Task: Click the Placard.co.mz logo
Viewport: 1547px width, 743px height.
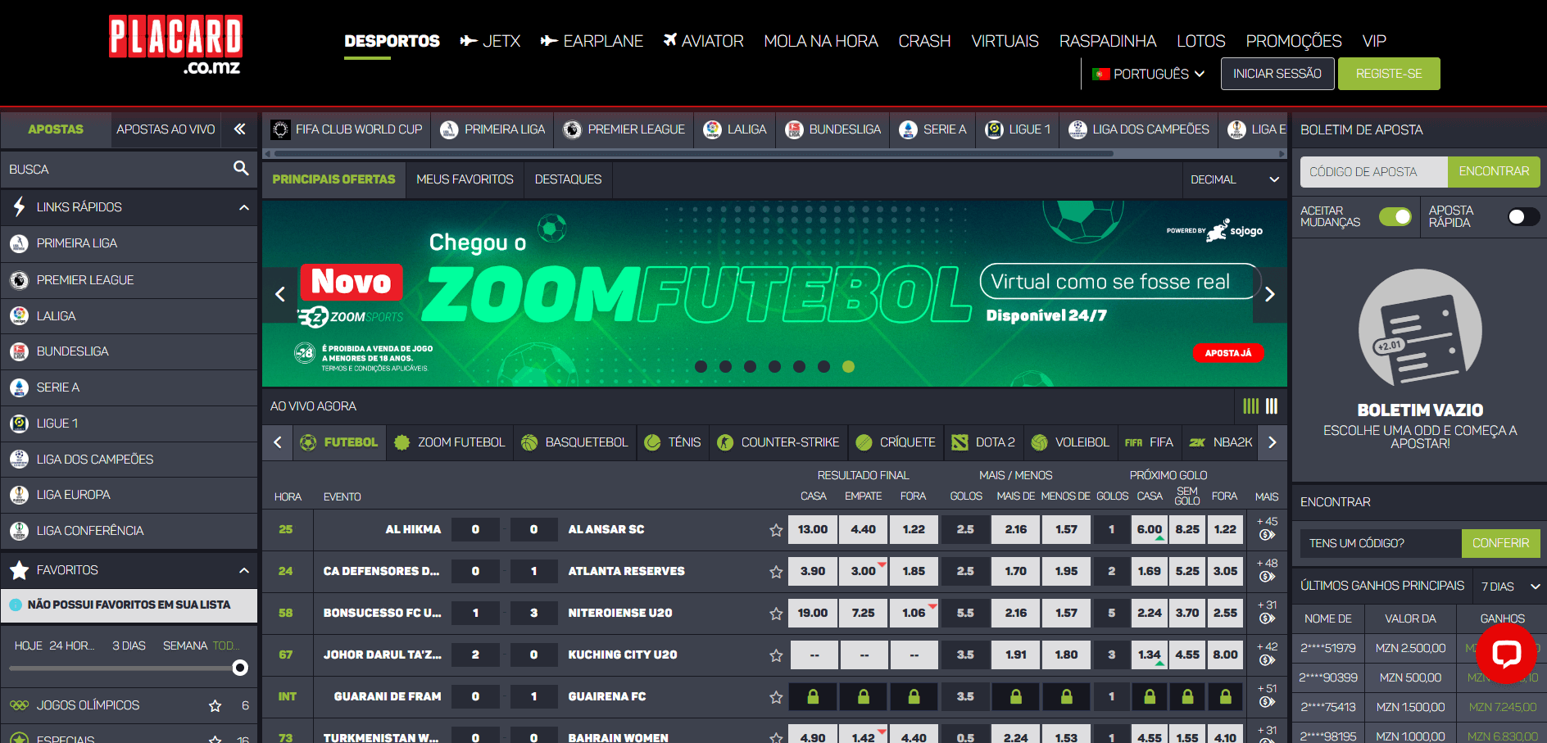Action: coord(175,46)
